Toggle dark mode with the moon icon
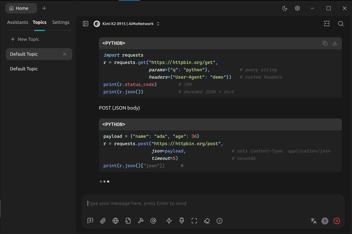352x234 pixels. 285,8
